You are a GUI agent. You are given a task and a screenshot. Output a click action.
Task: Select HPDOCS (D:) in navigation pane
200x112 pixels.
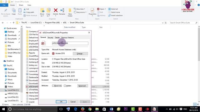tap(12, 94)
